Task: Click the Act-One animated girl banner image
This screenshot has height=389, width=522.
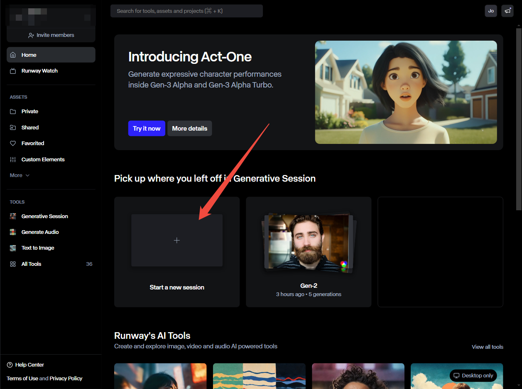Action: pos(406,92)
